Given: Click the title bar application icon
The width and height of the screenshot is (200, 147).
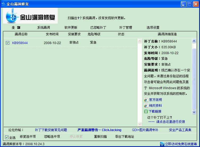Looking at the screenshot, I should click(3, 4).
